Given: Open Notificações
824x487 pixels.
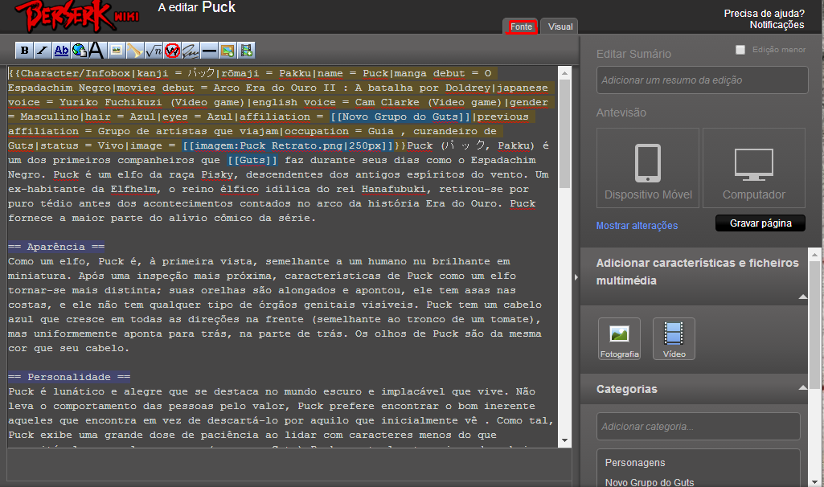Looking at the screenshot, I should pyautogui.click(x=777, y=25).
